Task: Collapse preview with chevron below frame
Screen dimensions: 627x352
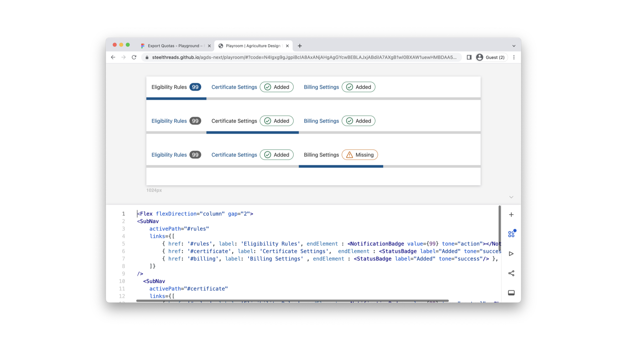Action: (511, 197)
